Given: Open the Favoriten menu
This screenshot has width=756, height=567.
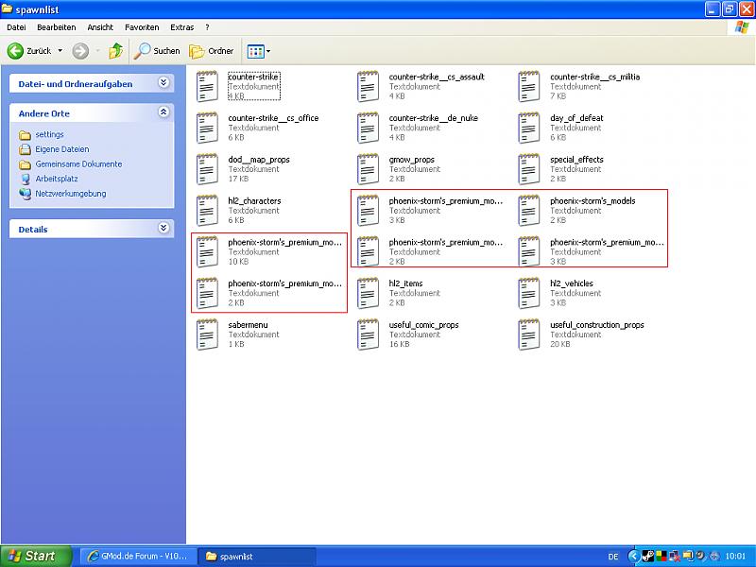Looking at the screenshot, I should (x=142, y=27).
